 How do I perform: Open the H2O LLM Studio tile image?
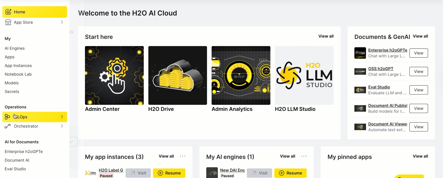(304, 75)
